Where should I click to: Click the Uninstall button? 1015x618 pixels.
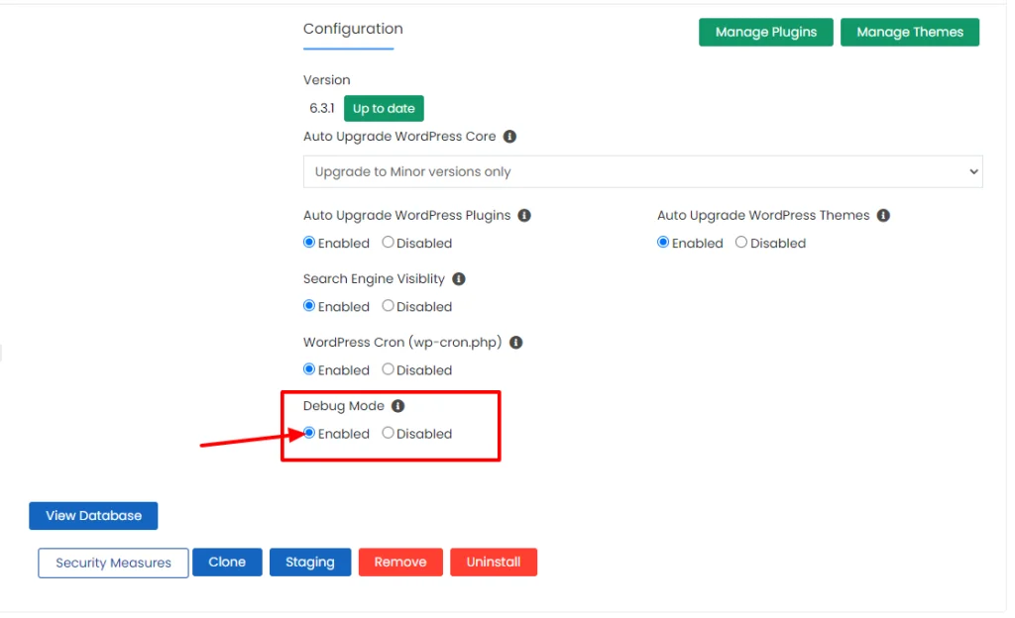[x=494, y=563]
